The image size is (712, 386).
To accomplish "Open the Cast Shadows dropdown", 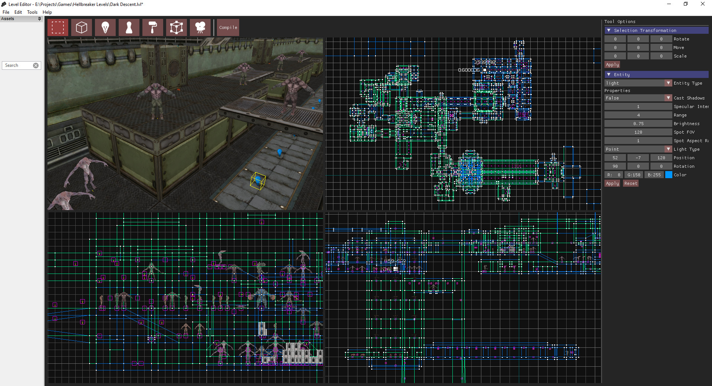I will tap(668, 98).
